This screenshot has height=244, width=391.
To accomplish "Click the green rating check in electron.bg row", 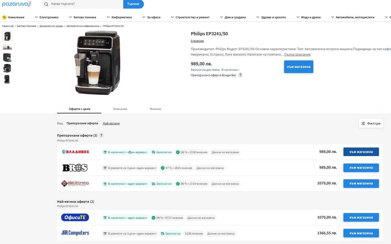I will 178,184.
